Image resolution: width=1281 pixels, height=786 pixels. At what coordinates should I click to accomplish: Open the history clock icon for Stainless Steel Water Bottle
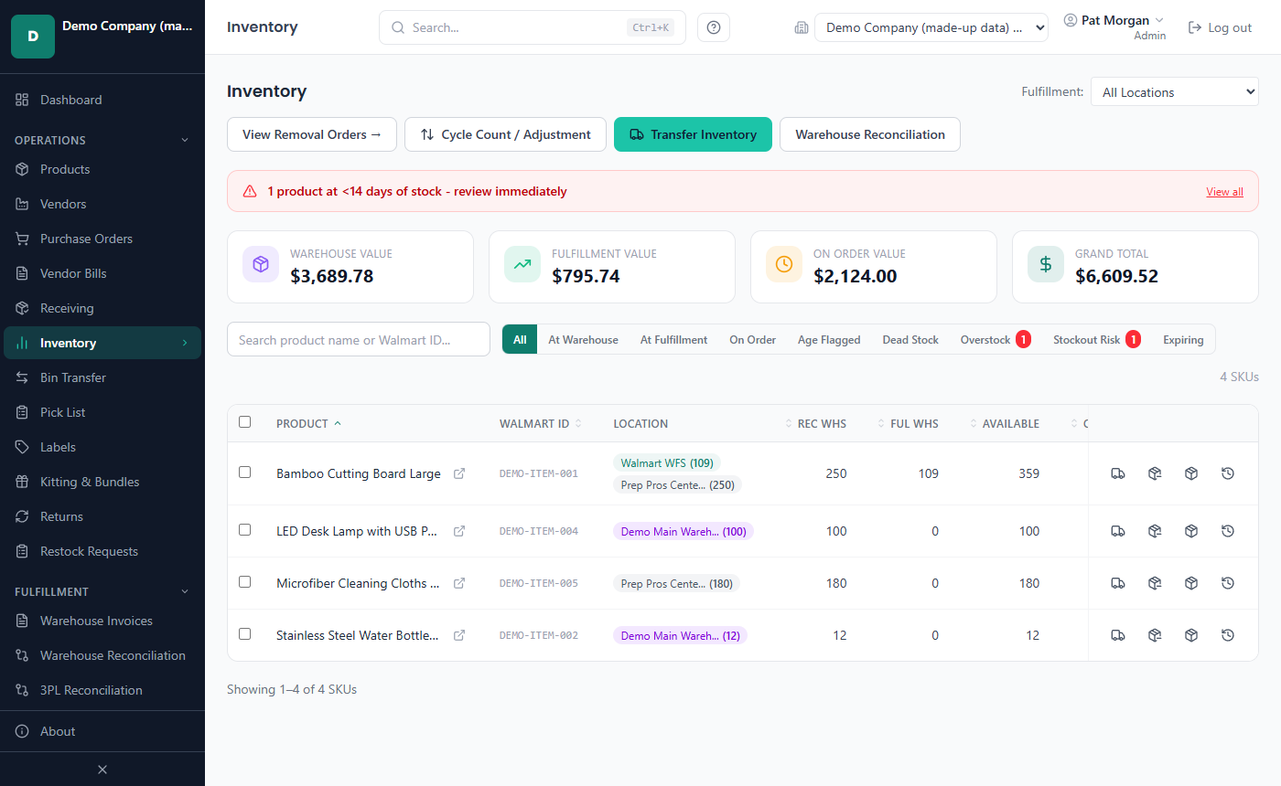click(1228, 635)
